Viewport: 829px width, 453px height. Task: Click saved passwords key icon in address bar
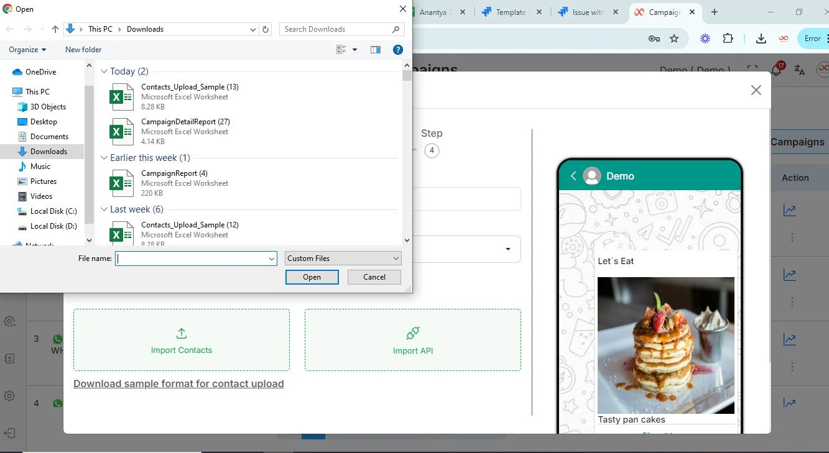(x=654, y=39)
